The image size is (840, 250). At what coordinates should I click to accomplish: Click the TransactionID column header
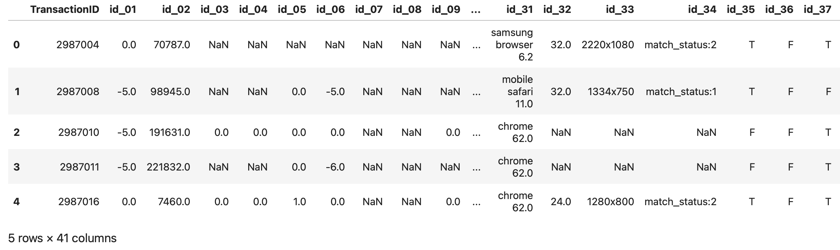pos(65,10)
